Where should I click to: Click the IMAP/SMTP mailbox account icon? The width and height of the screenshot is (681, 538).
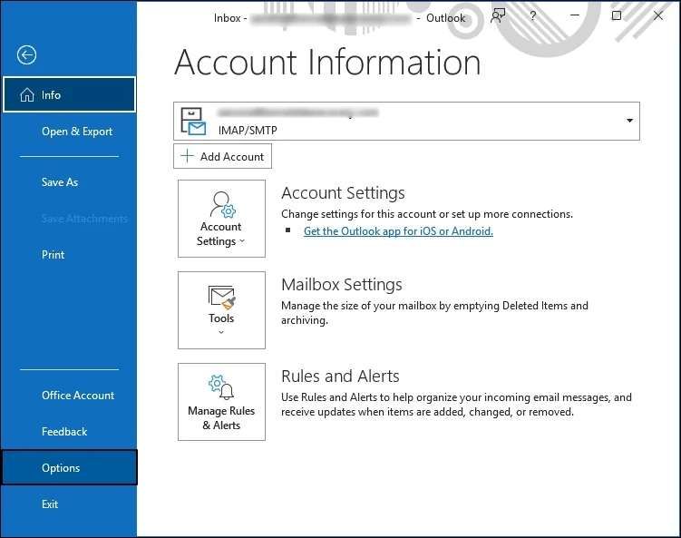point(193,122)
